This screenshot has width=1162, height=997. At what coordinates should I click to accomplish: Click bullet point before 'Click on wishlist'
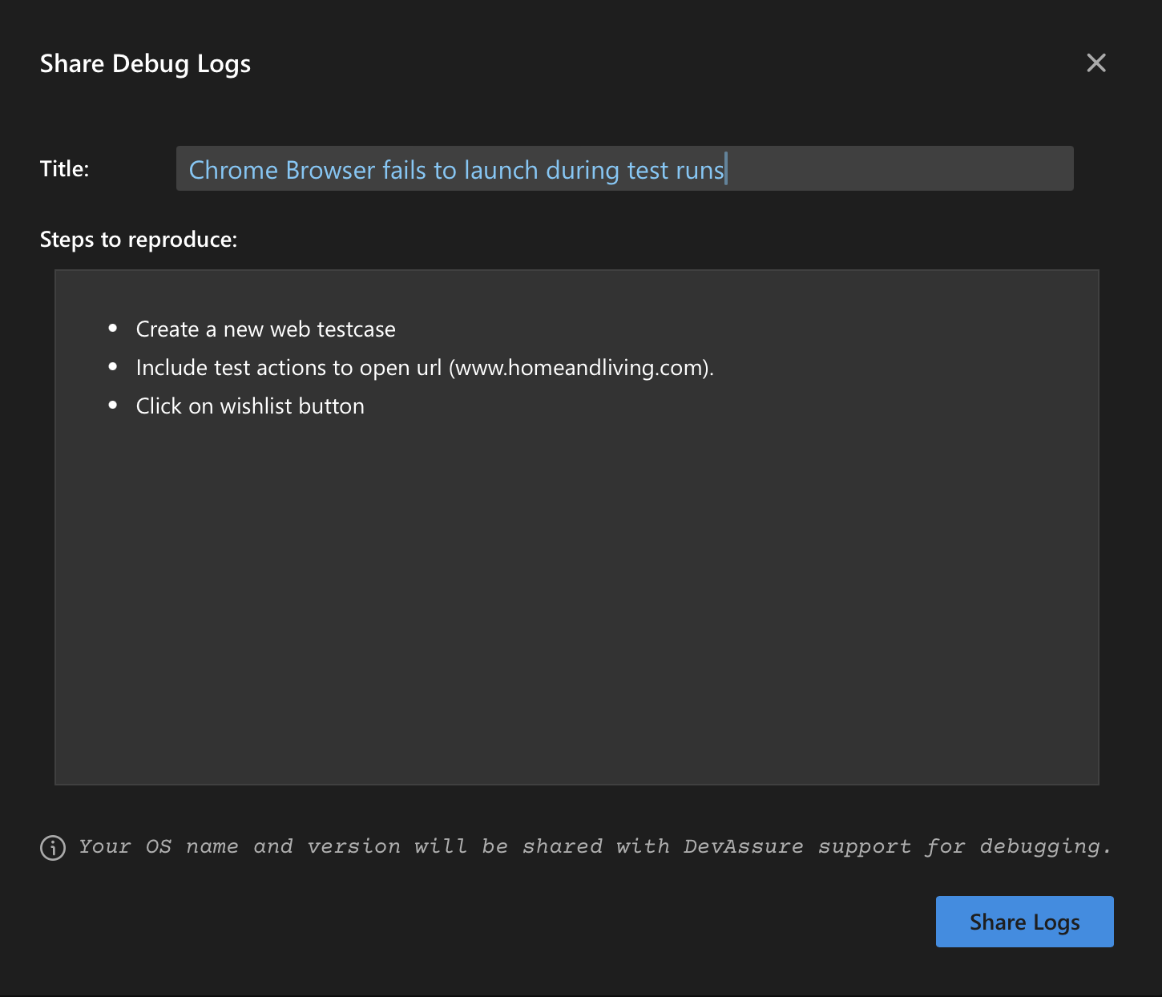click(113, 406)
